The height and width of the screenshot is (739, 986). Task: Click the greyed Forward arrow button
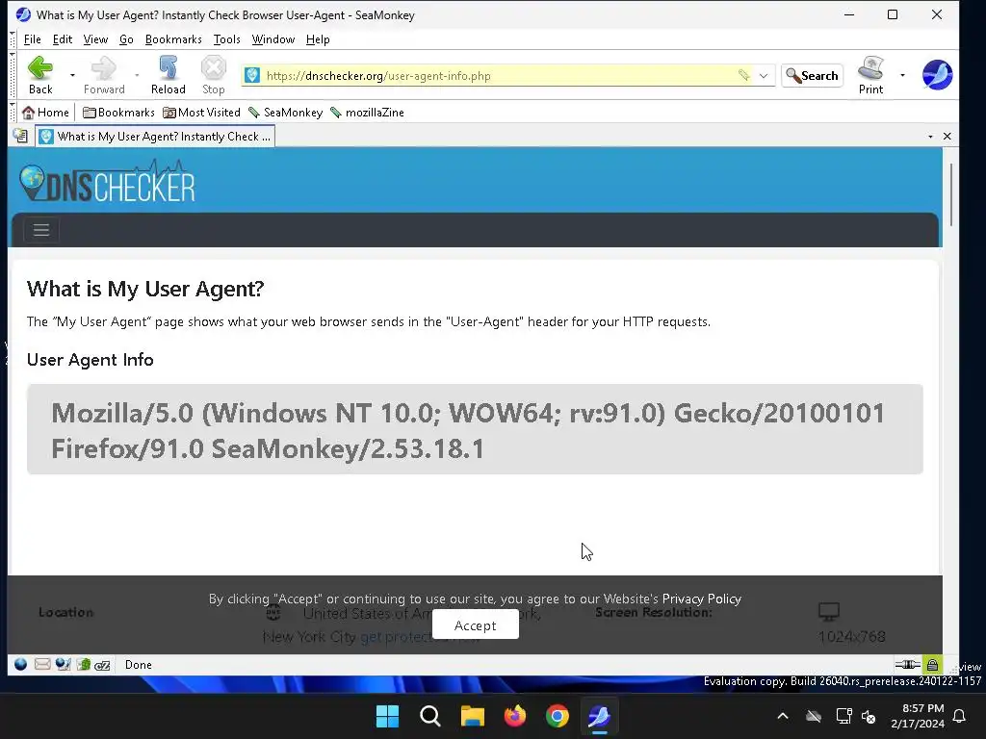click(x=104, y=75)
